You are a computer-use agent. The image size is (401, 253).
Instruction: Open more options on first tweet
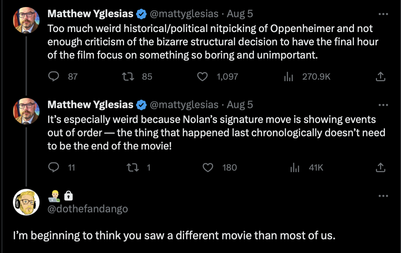pyautogui.click(x=383, y=14)
